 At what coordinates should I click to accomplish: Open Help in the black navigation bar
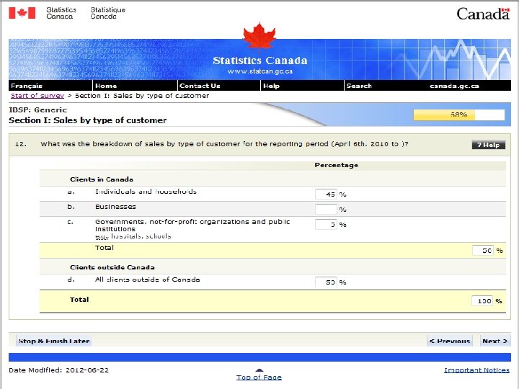click(x=272, y=86)
